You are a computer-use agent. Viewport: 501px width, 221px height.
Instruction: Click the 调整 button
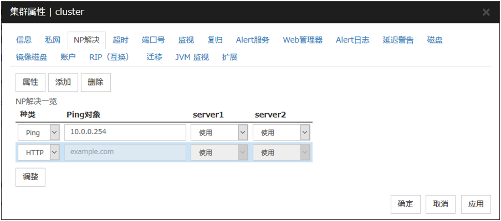[30, 177]
